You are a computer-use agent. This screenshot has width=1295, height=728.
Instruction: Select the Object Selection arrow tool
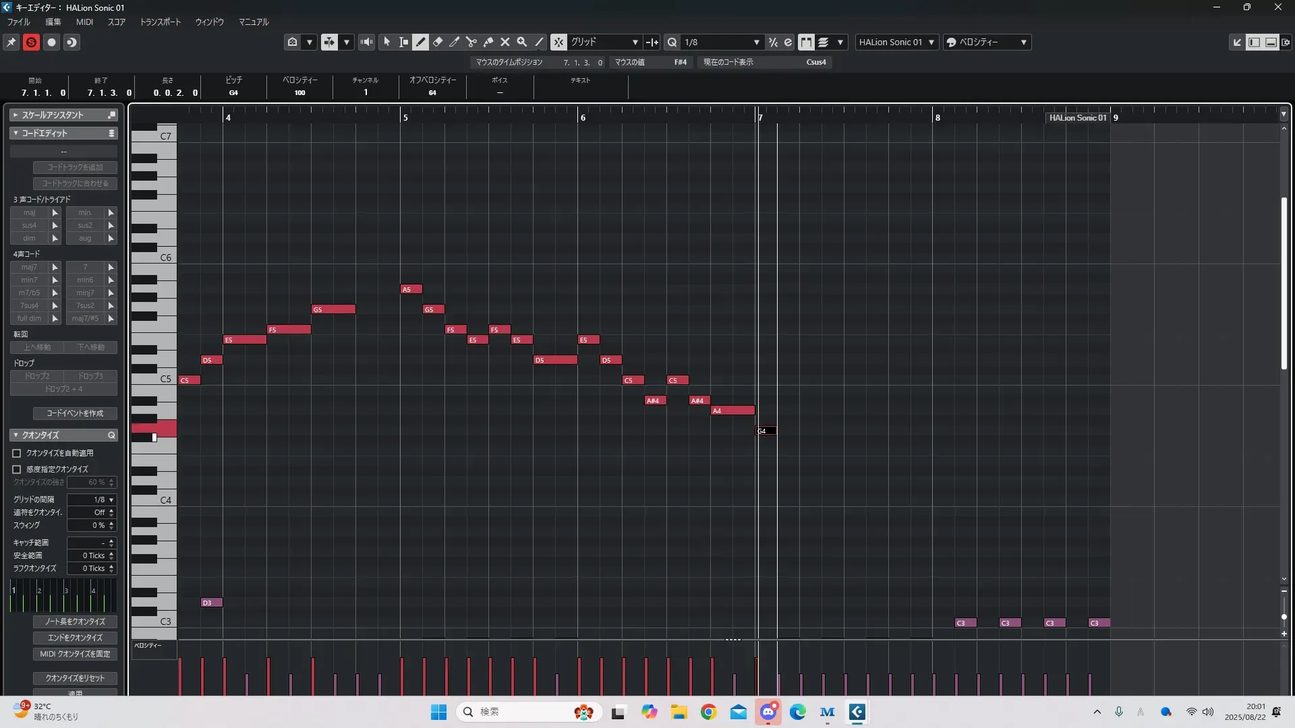[x=386, y=42]
